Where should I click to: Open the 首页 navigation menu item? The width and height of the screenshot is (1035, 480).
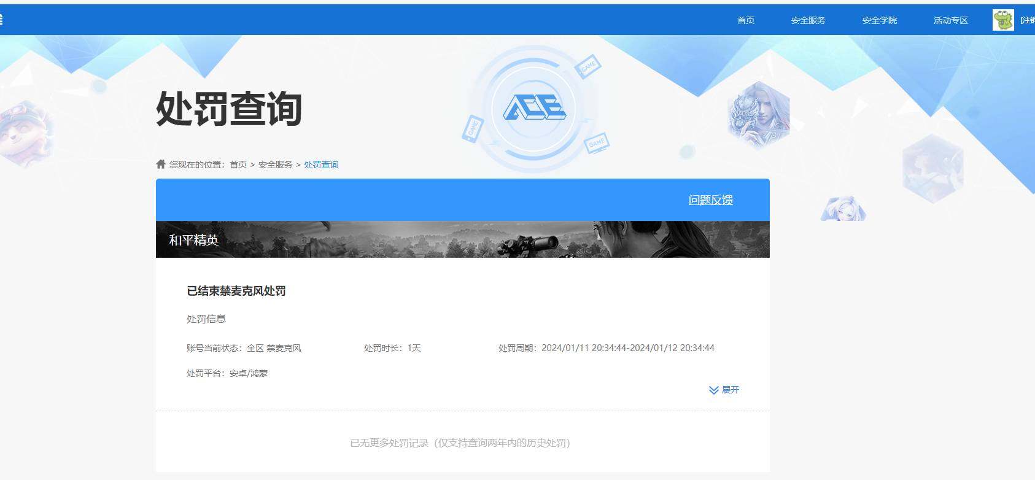click(745, 20)
